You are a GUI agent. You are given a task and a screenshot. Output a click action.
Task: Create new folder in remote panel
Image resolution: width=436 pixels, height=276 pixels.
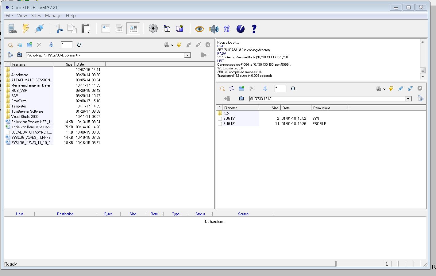pos(241,88)
